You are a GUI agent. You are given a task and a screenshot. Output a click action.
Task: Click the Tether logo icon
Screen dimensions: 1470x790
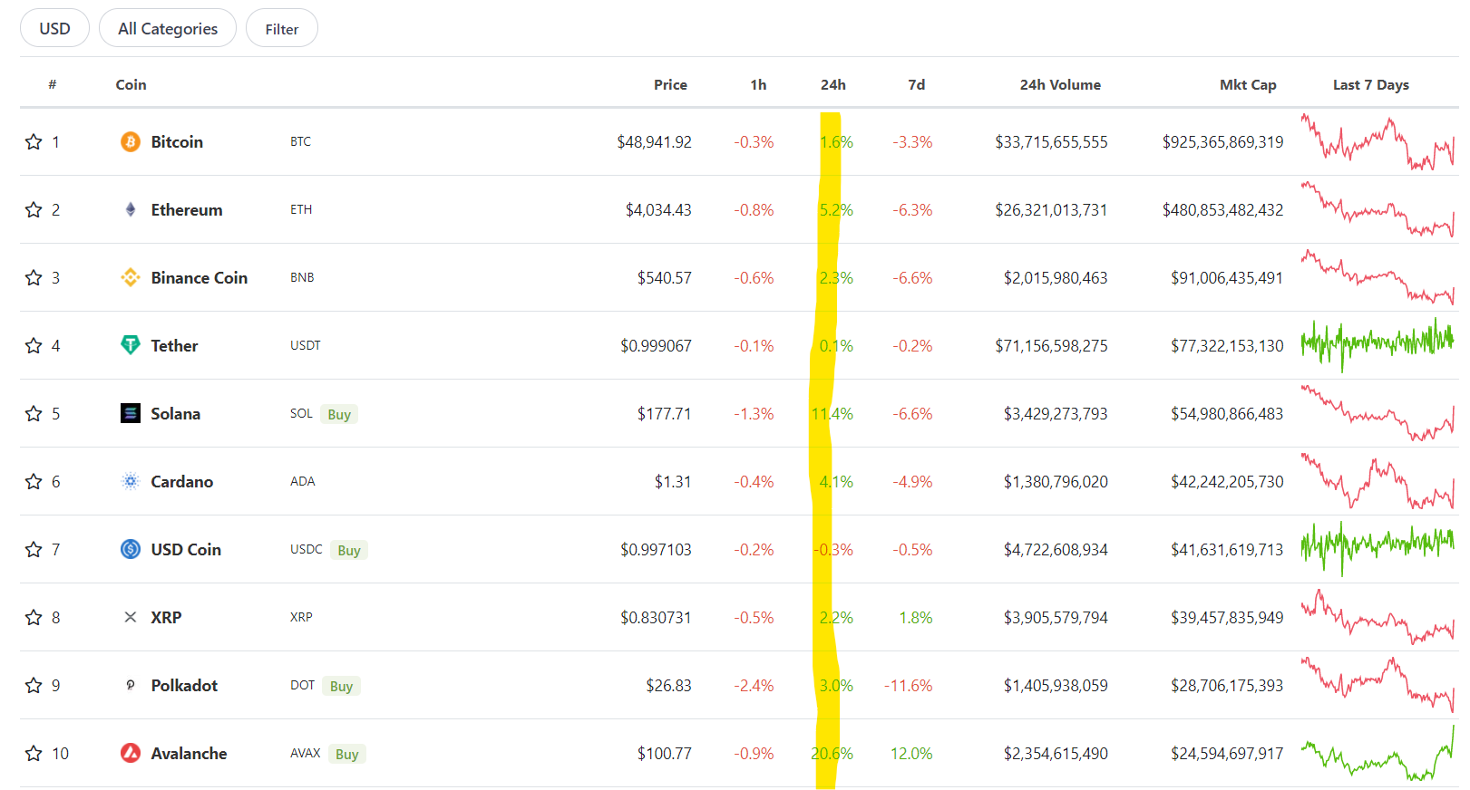[131, 345]
